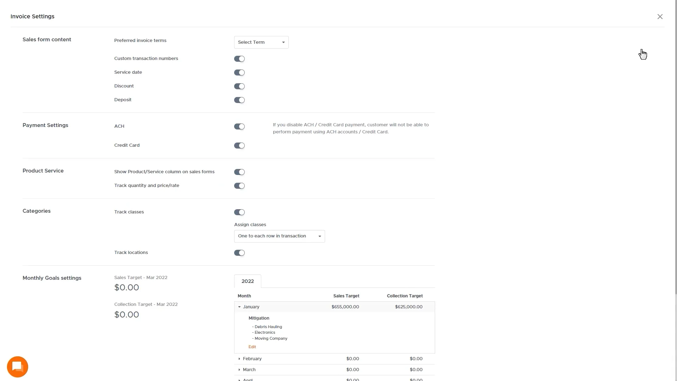Turn off the Deposit option
The height and width of the screenshot is (381, 677).
[x=239, y=100]
